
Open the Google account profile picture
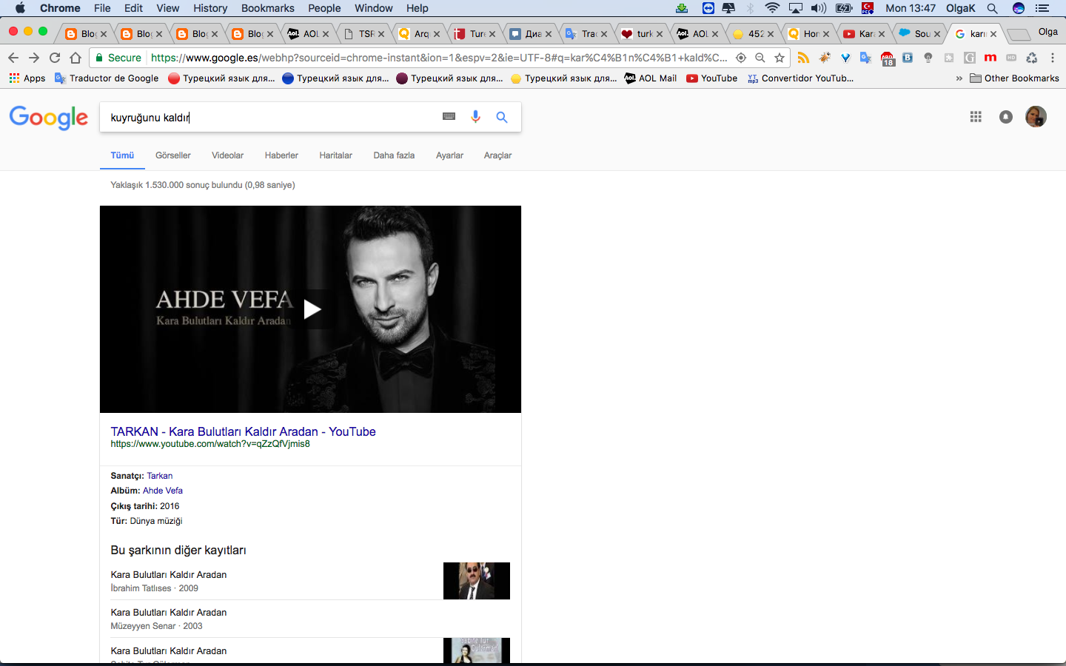point(1036,116)
